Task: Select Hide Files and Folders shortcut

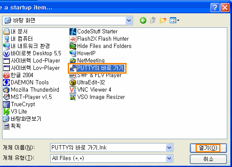Action: pos(100,46)
